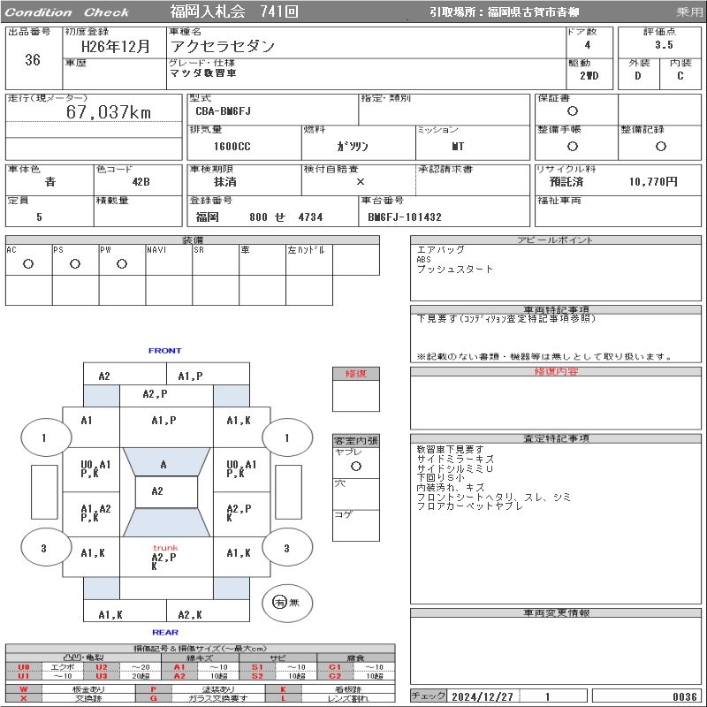Click the PS equipment circle
The image size is (707, 707).
[x=75, y=263]
